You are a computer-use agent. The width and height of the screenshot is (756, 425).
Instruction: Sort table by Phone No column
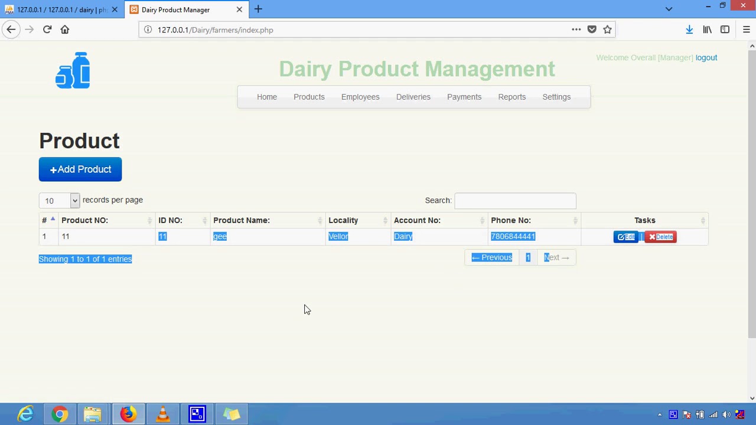click(x=535, y=220)
